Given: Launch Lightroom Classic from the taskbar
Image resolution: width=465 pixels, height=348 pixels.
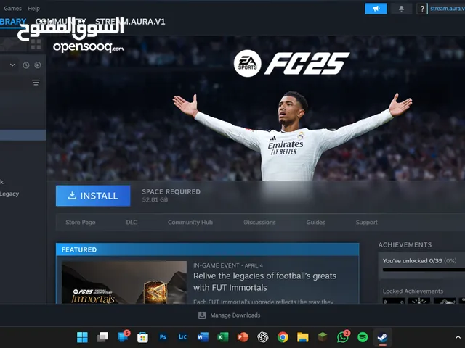Looking at the screenshot, I should coord(182,337).
